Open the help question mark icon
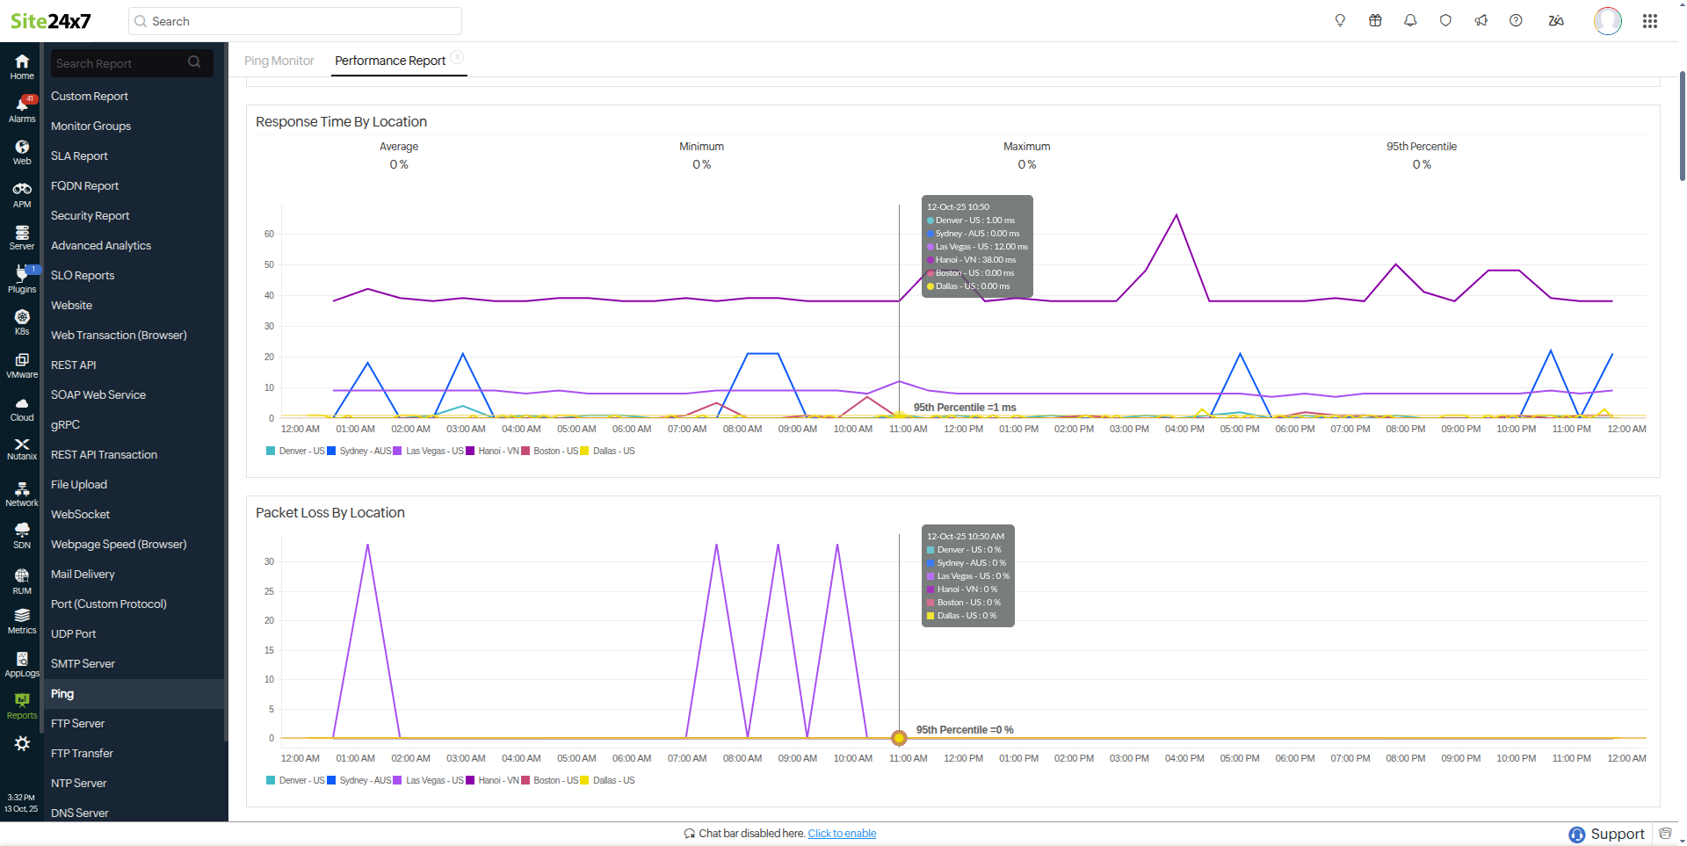Image resolution: width=1687 pixels, height=846 pixels. point(1516,20)
